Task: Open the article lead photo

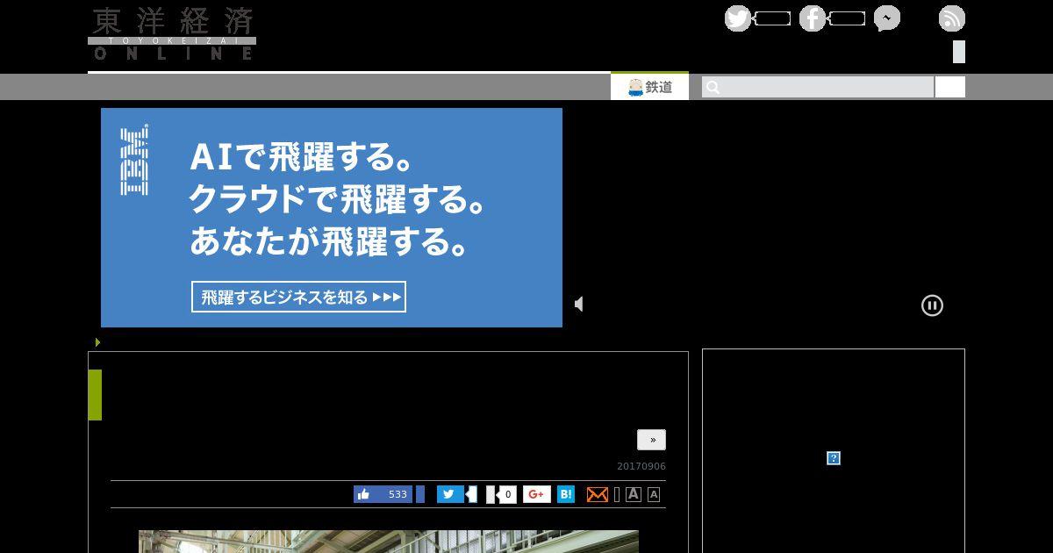Action: (x=389, y=542)
